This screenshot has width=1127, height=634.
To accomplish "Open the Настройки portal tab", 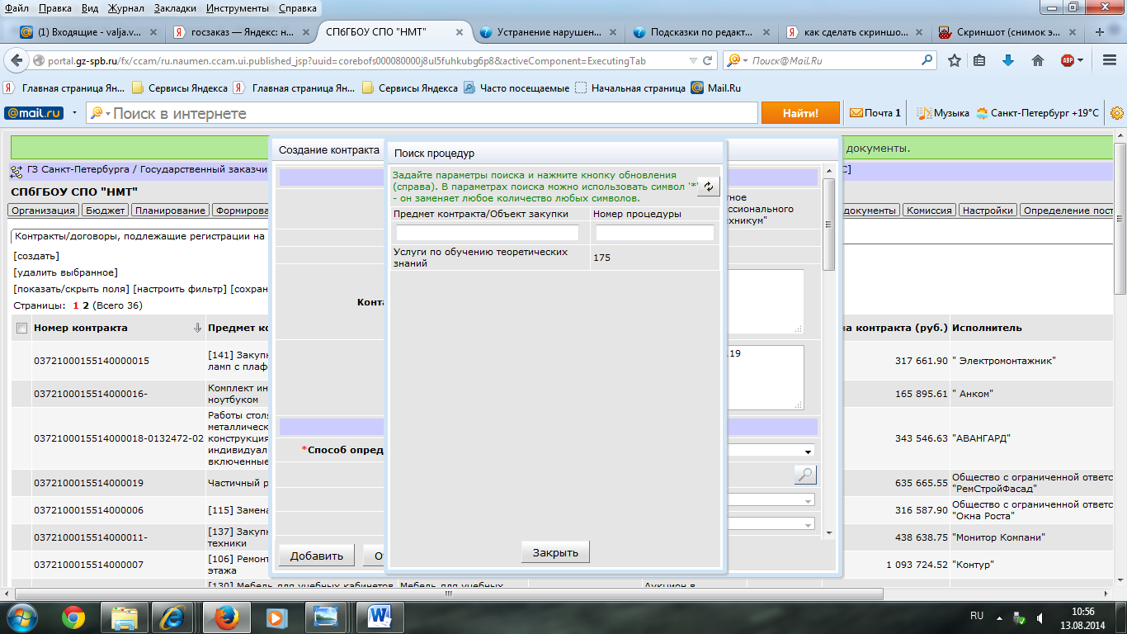I will pyautogui.click(x=988, y=211).
